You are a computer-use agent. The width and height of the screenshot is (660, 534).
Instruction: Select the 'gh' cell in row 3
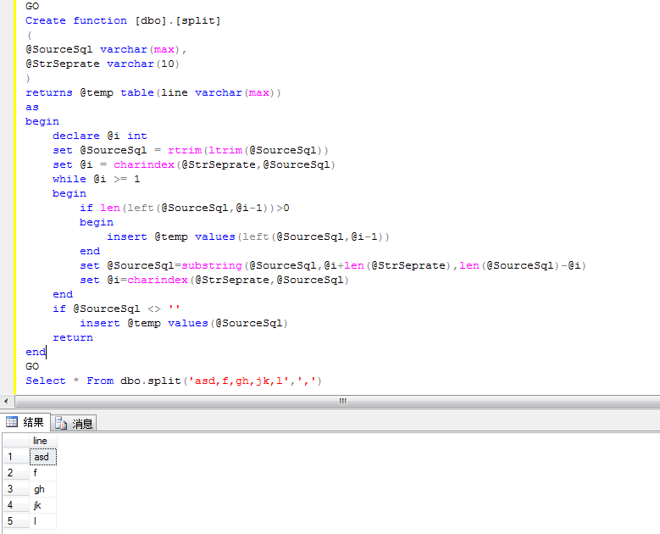43,489
